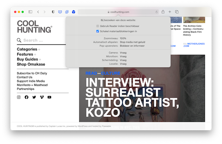Enable 'Gebruik Reader indien beschikbaar' checkbox
This screenshot has height=144, width=222.
coord(98,26)
